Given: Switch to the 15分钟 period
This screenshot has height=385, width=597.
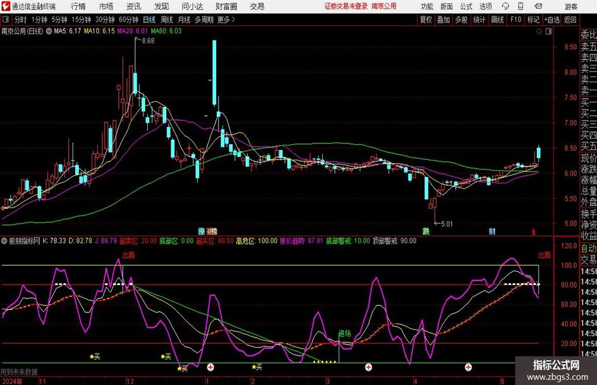Looking at the screenshot, I should pos(81,20).
